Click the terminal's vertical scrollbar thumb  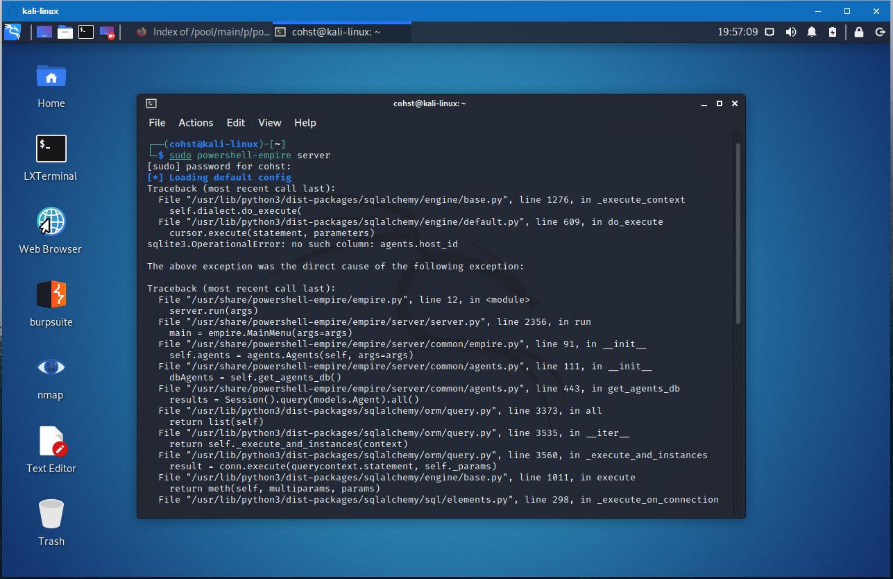[x=738, y=233]
